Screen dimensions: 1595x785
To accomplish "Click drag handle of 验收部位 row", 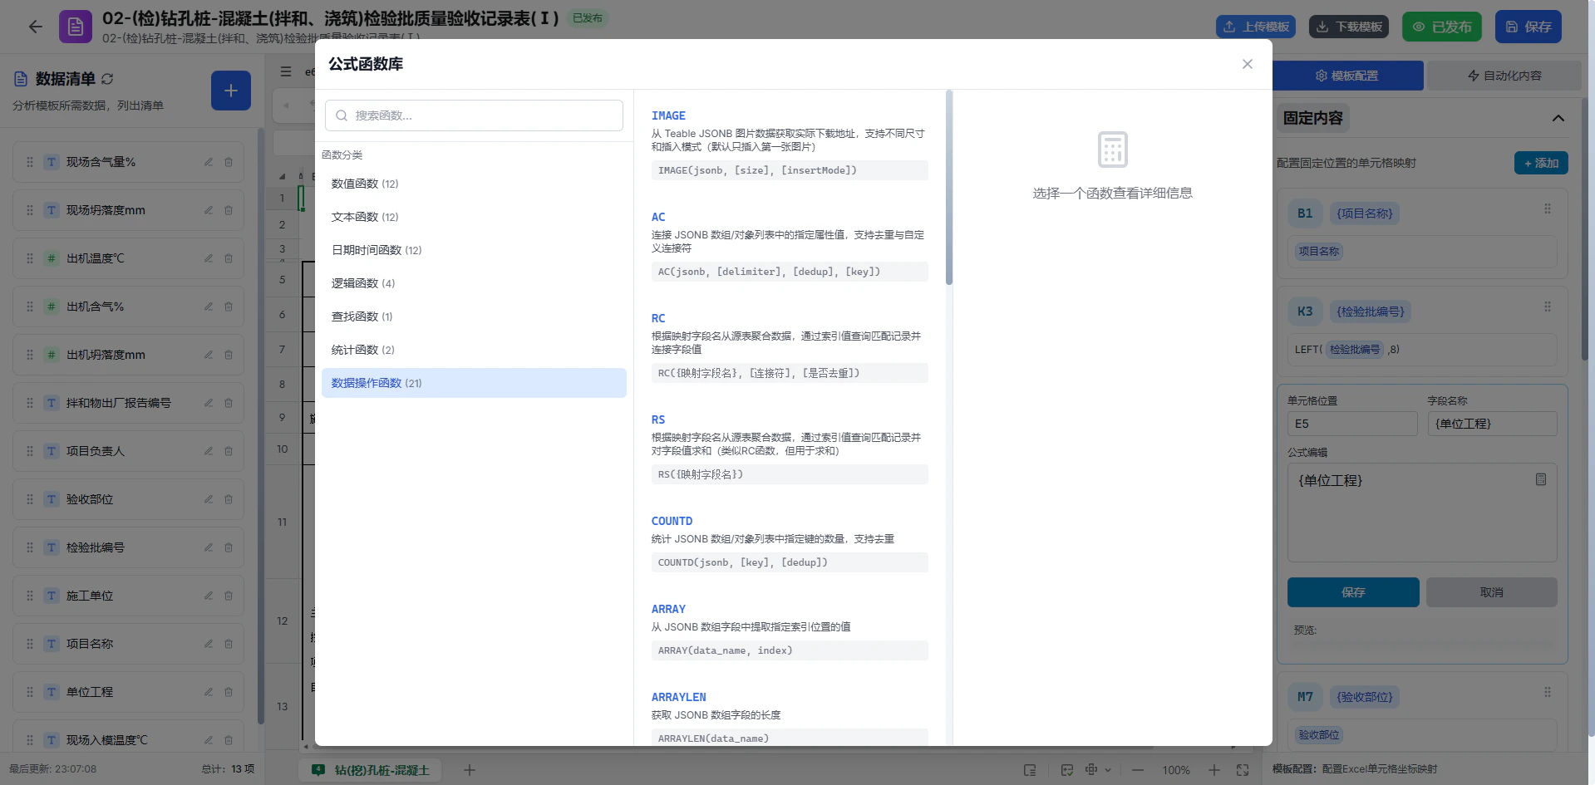I will tap(30, 499).
